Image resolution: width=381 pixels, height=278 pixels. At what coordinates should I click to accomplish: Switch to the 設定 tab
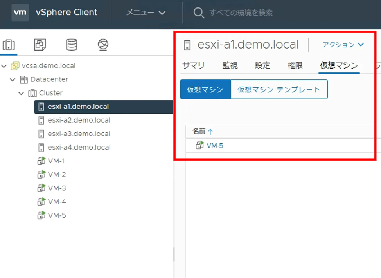(x=262, y=65)
